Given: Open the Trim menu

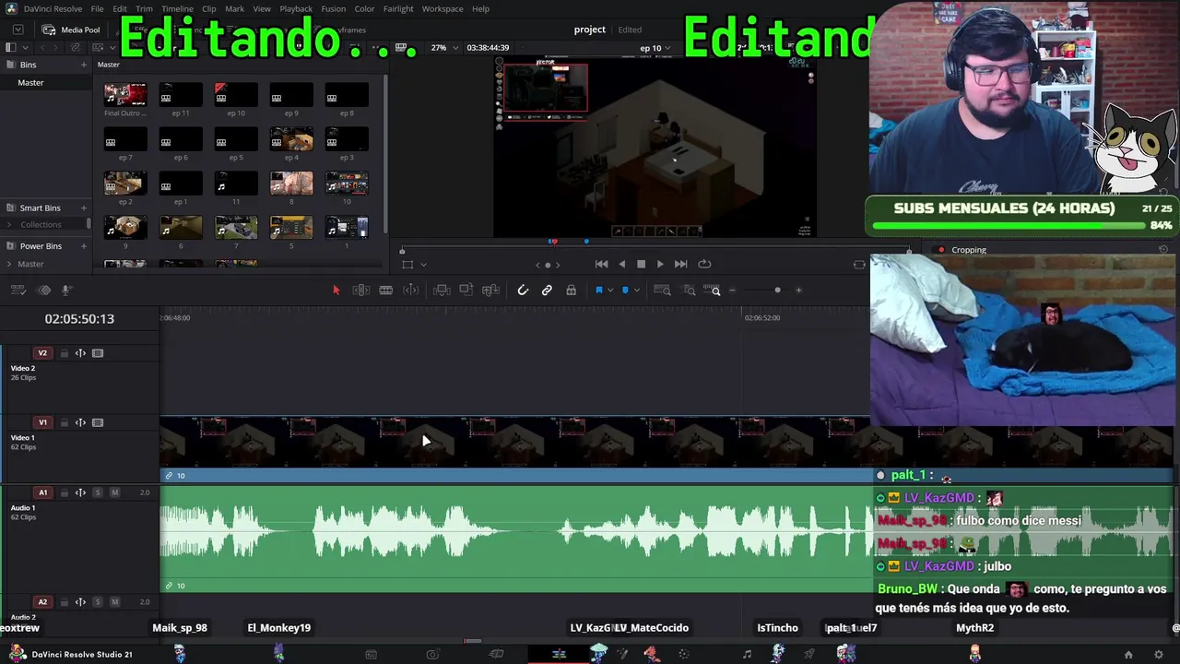Looking at the screenshot, I should pos(144,8).
